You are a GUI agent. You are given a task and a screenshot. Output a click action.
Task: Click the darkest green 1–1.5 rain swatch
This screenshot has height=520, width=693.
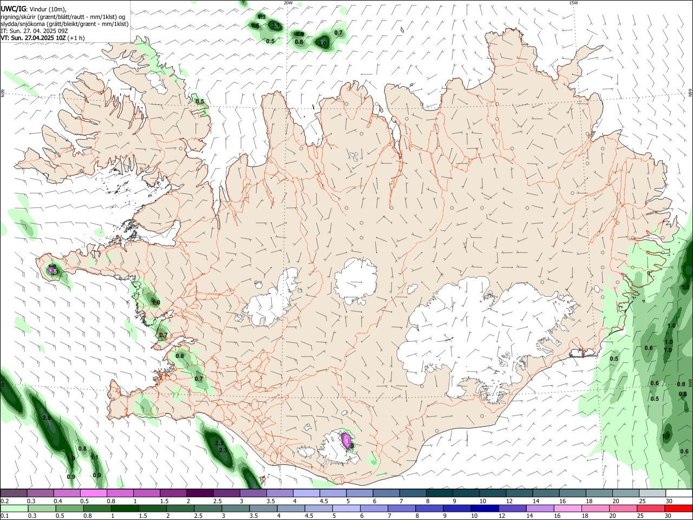pos(124,509)
